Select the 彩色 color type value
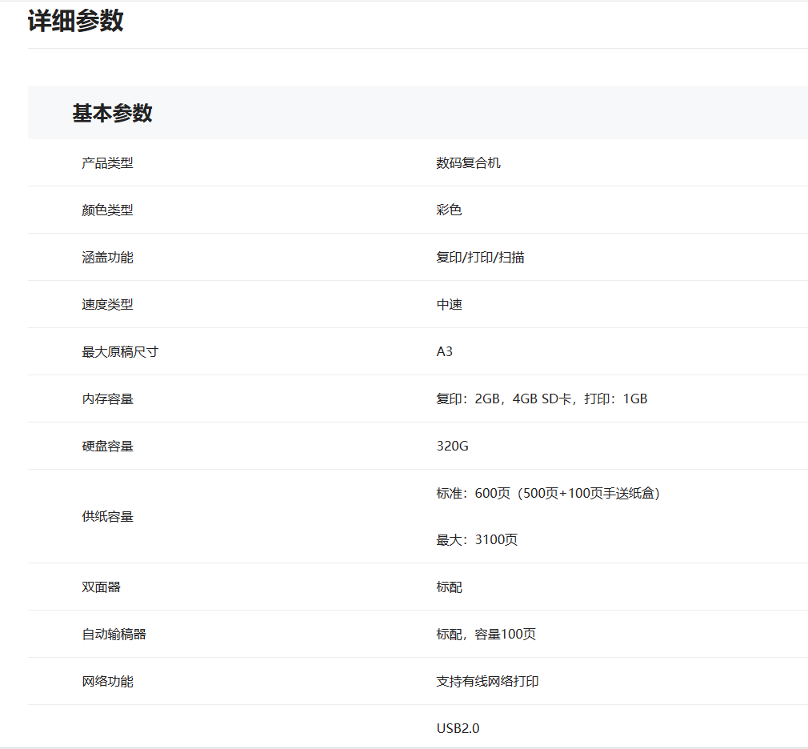 coord(449,210)
